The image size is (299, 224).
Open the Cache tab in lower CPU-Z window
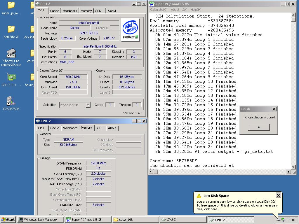[x=55, y=128]
